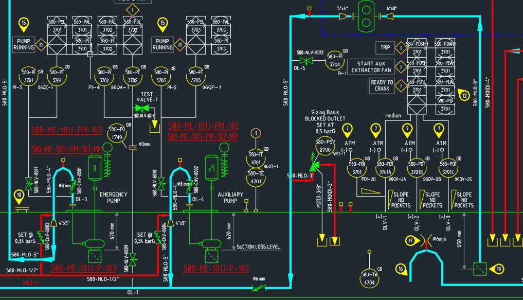Click the 580-TW 4704 thermowell bubble
The height and width of the screenshot is (300, 523).
[x=369, y=278]
